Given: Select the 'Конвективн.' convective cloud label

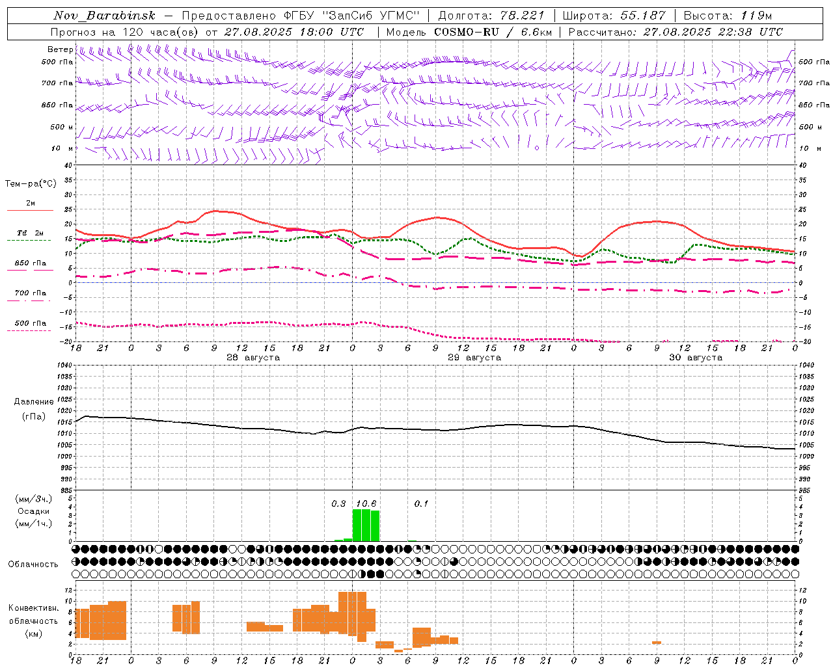Looking at the screenshot, I should coord(34,608).
